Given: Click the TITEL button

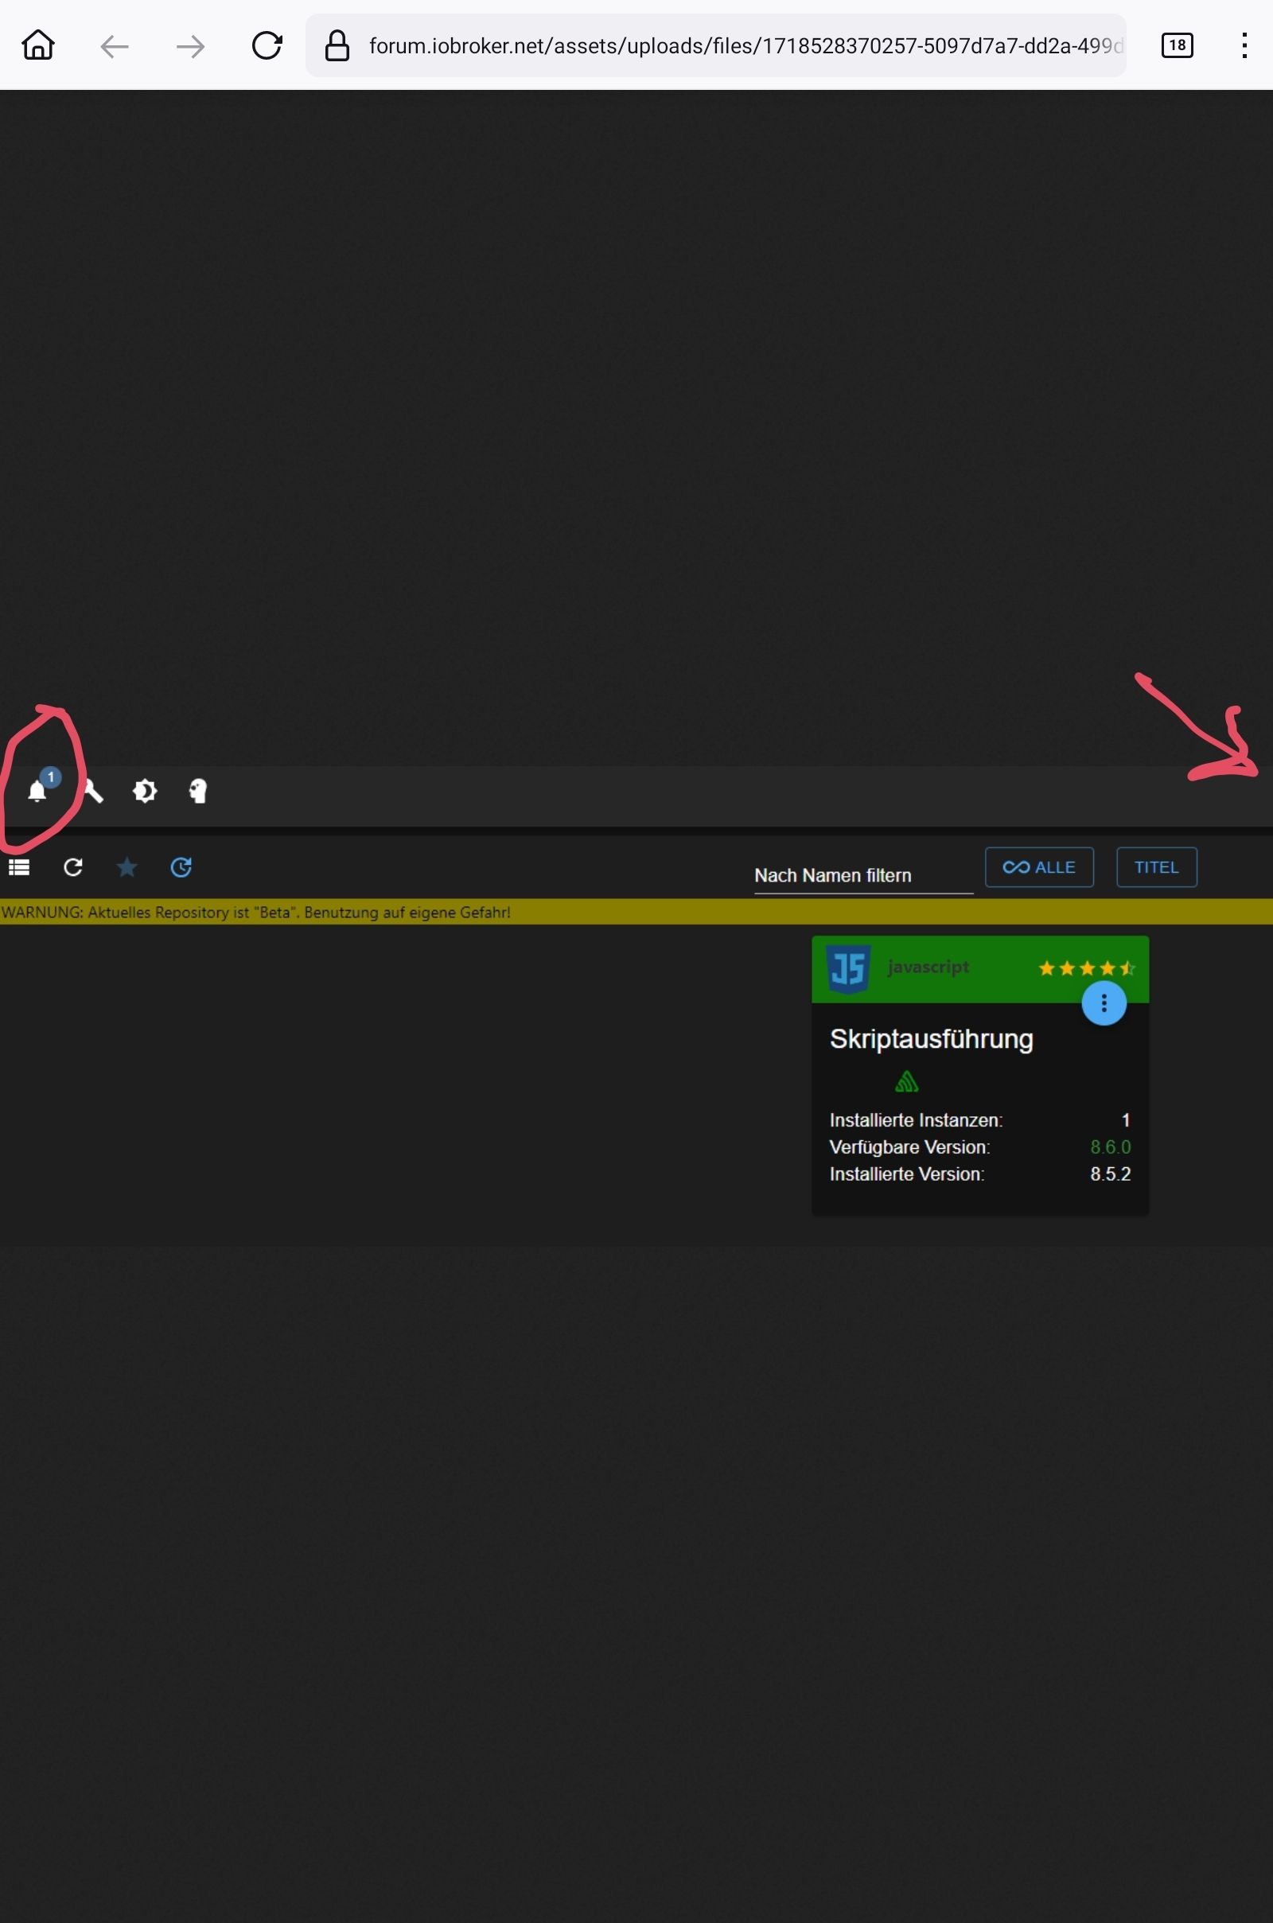Looking at the screenshot, I should point(1156,868).
